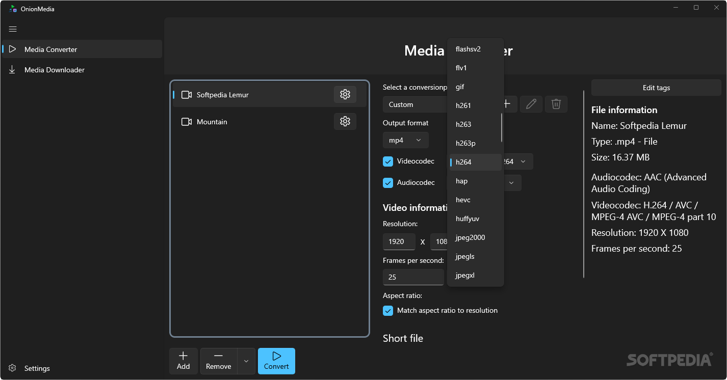This screenshot has width=727, height=380.
Task: Open Settings in the sidebar
Action: coord(82,368)
